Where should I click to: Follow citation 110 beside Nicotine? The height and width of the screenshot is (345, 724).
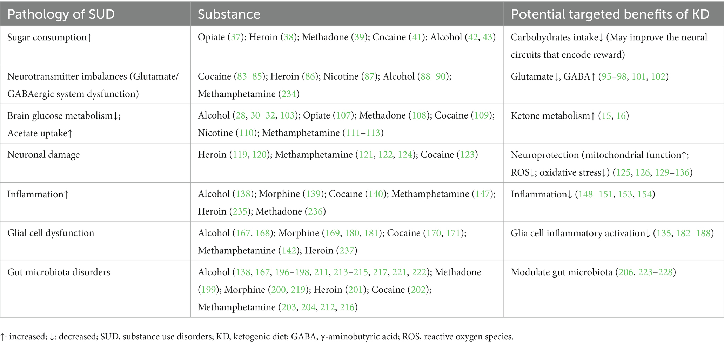pos(246,133)
